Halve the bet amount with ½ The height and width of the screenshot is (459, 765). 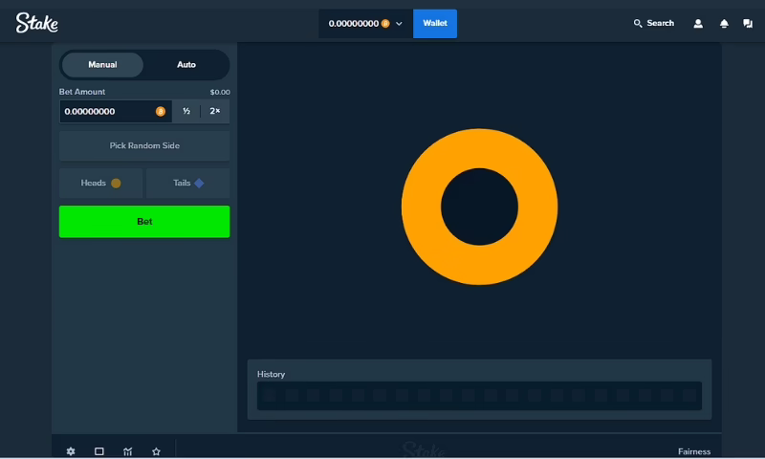pos(186,112)
